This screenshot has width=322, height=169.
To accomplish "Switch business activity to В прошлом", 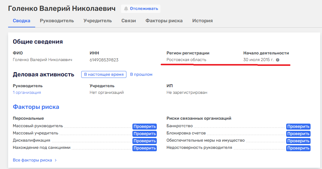I will (x=141, y=75).
